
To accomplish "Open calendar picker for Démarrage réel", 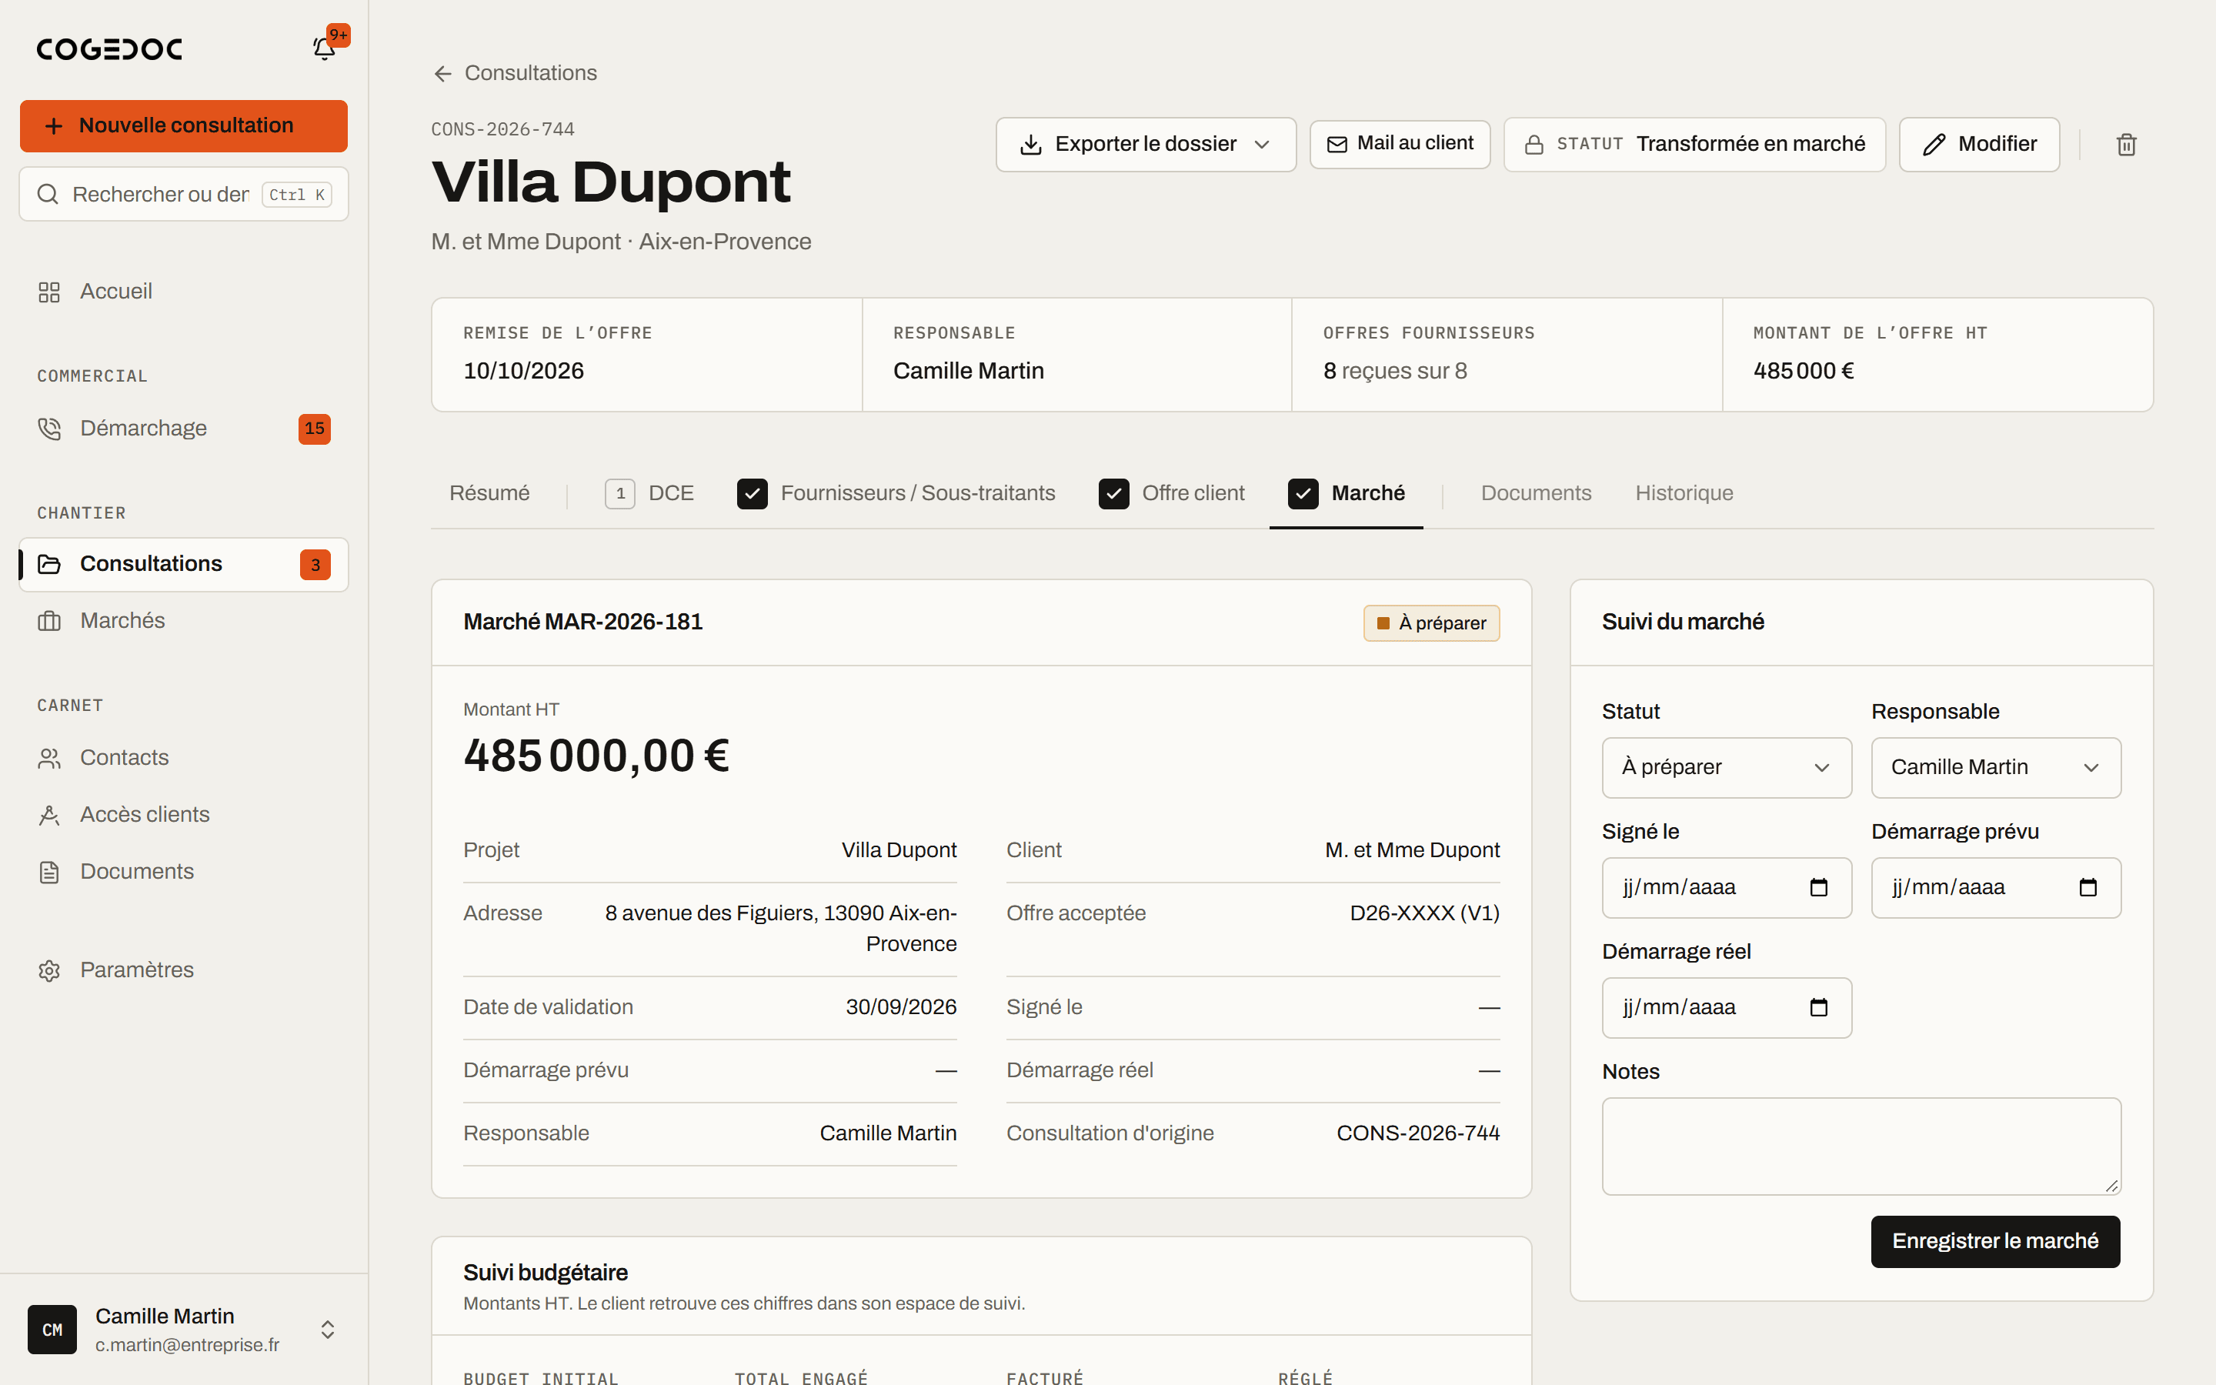I will pos(1819,1008).
